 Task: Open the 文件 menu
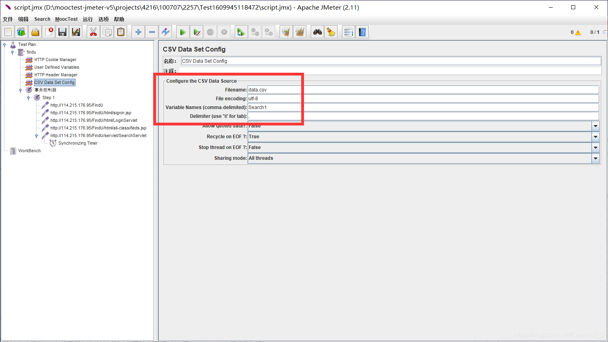(8, 19)
